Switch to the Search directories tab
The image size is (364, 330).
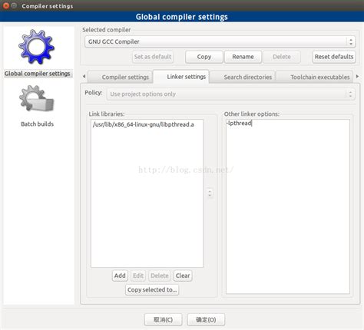[247, 77]
